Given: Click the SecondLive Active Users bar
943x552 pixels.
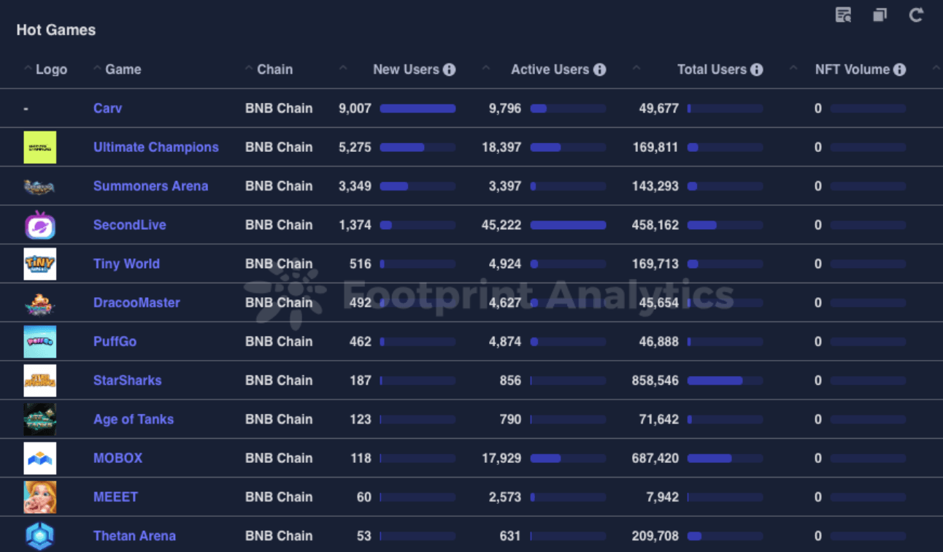Looking at the screenshot, I should tap(568, 225).
